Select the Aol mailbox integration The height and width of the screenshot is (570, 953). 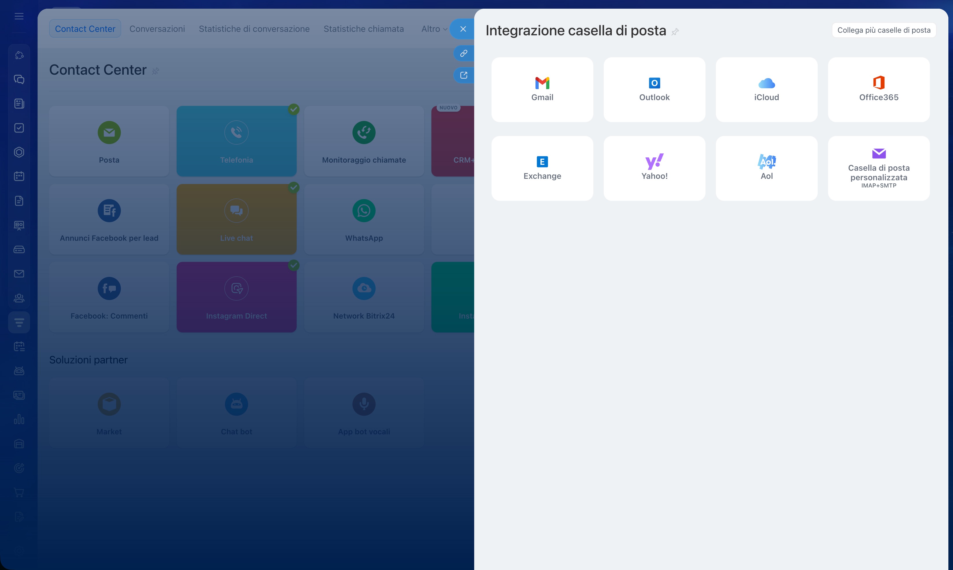pos(766,168)
